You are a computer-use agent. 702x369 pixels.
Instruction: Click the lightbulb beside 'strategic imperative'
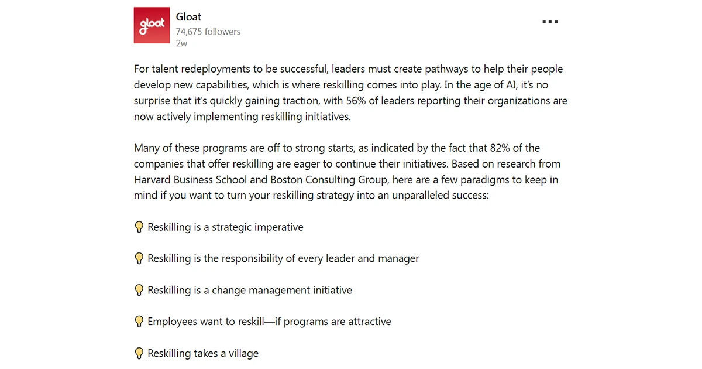[139, 227]
